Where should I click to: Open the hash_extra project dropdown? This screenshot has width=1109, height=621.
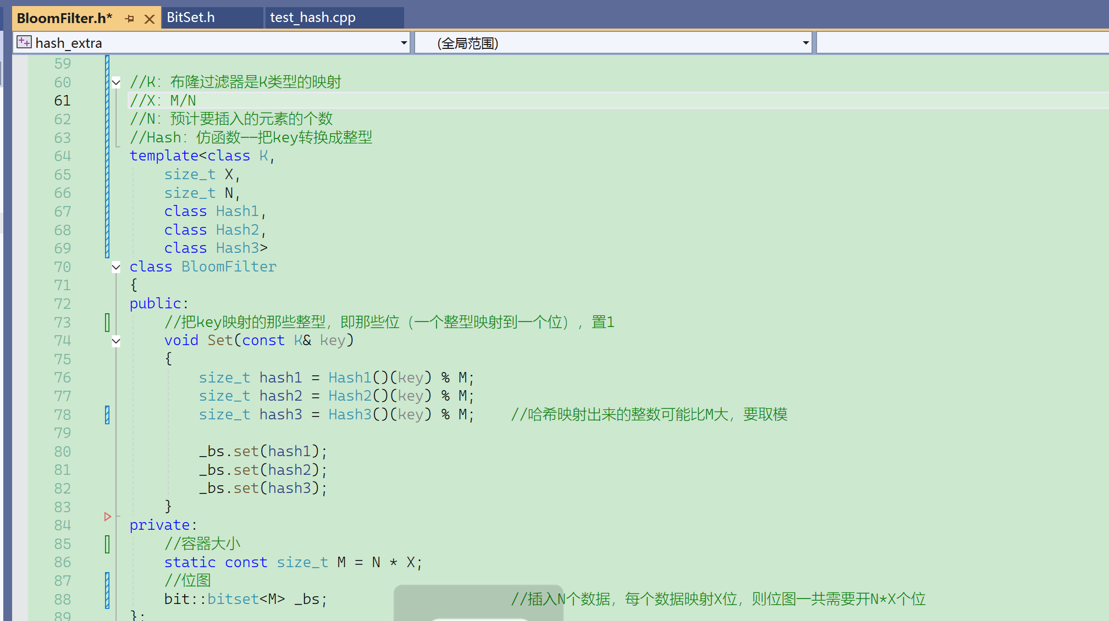click(x=404, y=42)
